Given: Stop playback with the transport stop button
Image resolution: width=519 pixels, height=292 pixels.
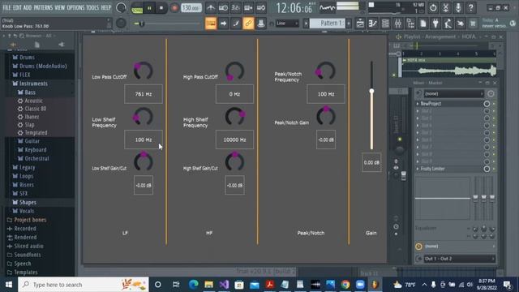Looking at the screenshot, I should click(x=161, y=7).
